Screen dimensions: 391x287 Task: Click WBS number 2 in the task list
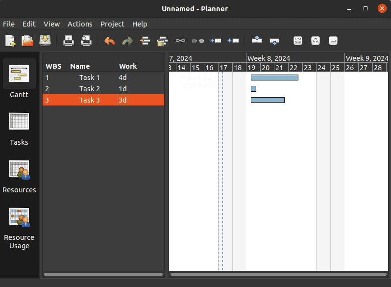click(47, 89)
